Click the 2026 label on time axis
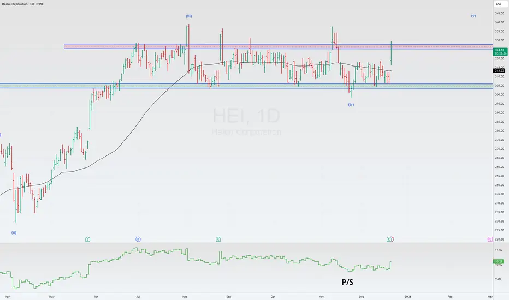The height and width of the screenshot is (300, 509). pyautogui.click(x=408, y=297)
